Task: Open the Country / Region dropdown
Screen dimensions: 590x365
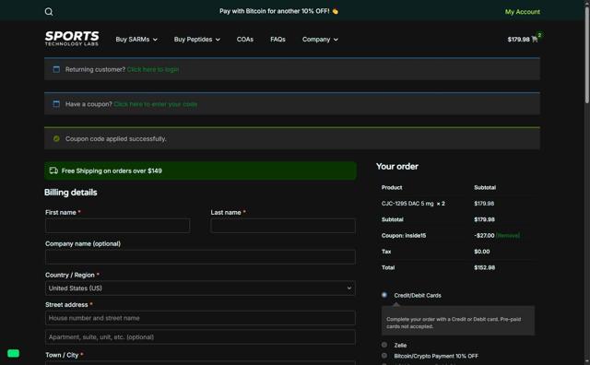Action: point(200,288)
